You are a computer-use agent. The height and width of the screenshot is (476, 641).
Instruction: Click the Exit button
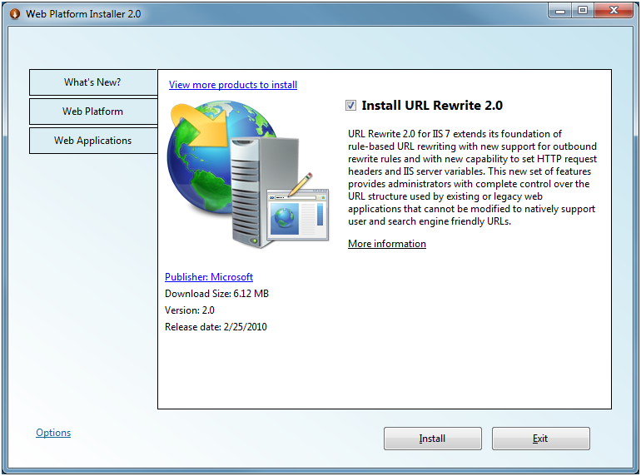click(540, 439)
